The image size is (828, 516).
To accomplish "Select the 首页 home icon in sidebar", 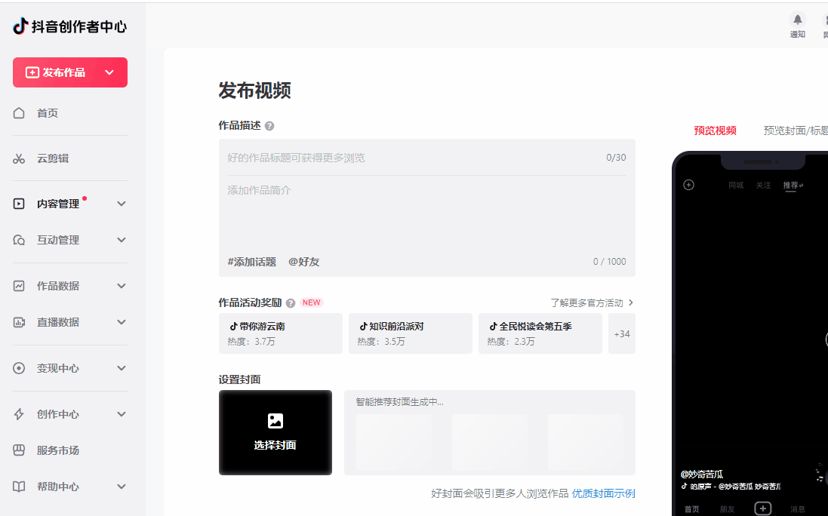I will point(17,112).
